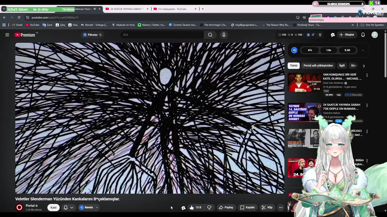Click the browser address bar URL
Image resolution: width=387 pixels, height=217 pixels.
click(x=55, y=17)
